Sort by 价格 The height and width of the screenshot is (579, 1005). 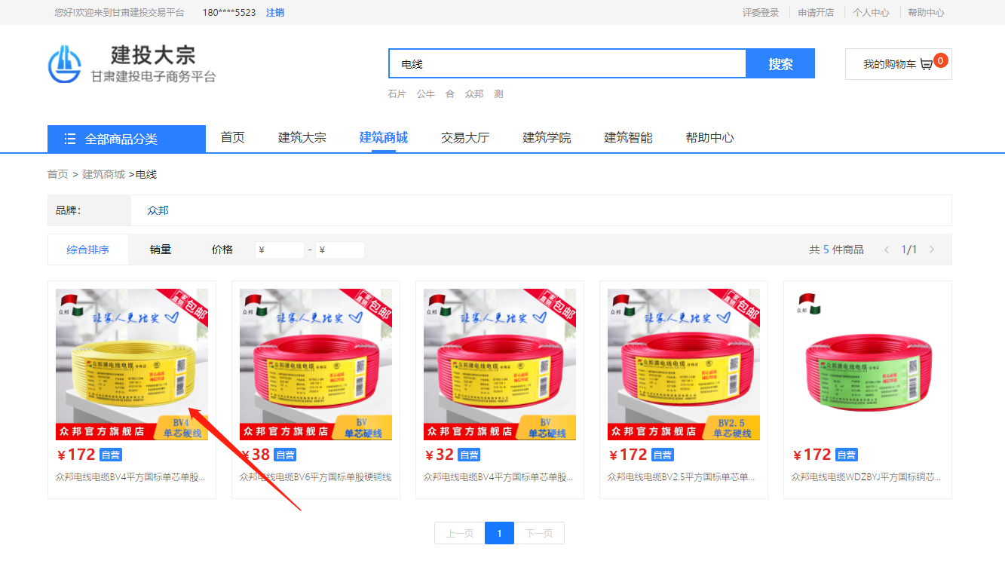click(x=222, y=250)
